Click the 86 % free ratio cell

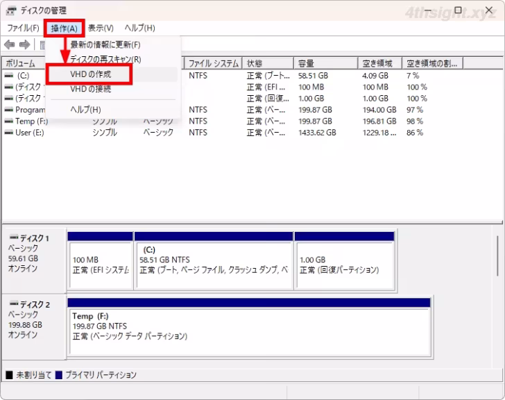[415, 133]
